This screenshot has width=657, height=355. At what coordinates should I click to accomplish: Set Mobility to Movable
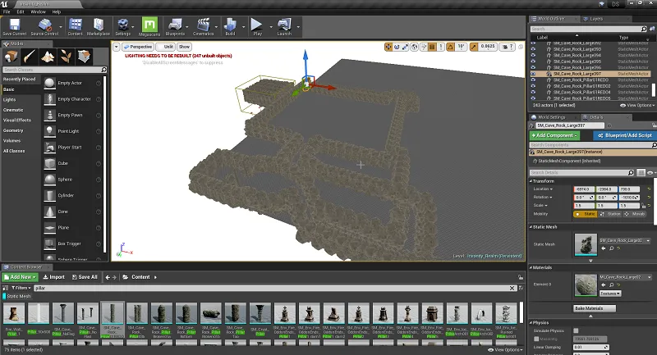(635, 214)
